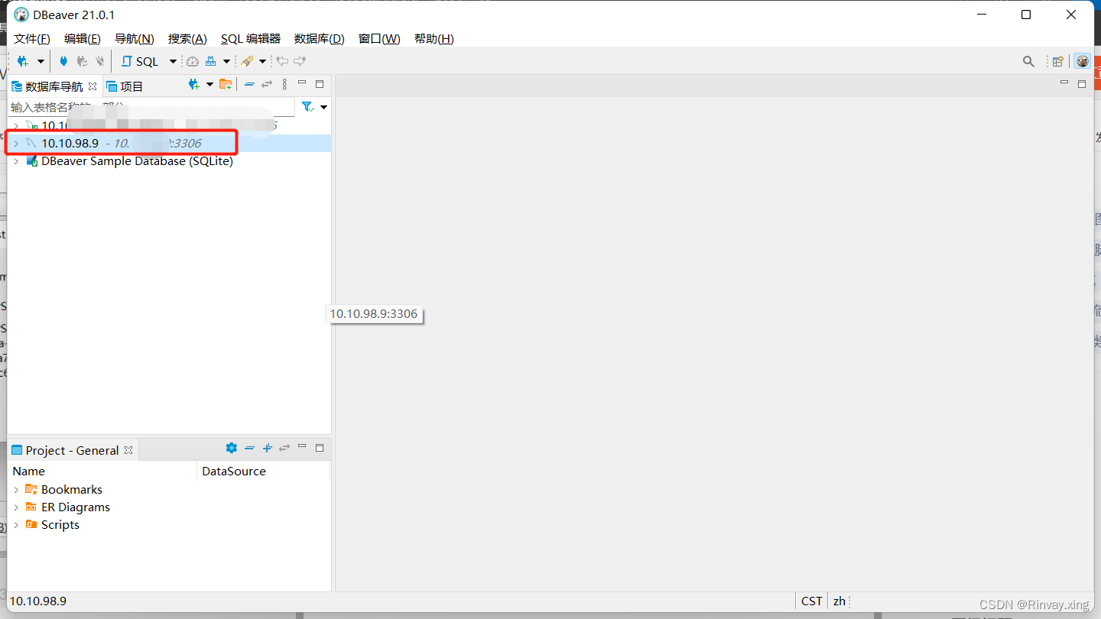This screenshot has height=619, width=1101.
Task: Click the plus Expand All icon in Project panel
Action: [x=267, y=448]
